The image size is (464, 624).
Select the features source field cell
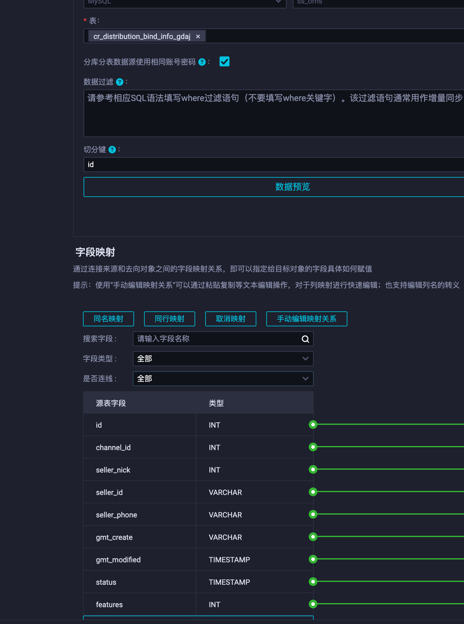pyautogui.click(x=140, y=604)
